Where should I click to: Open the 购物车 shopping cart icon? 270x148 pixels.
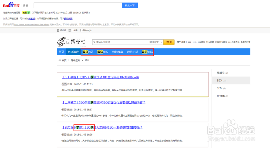point(81,31)
